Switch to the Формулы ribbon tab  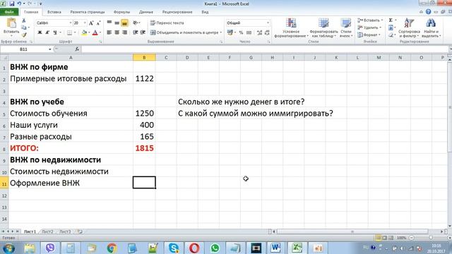tap(122, 12)
